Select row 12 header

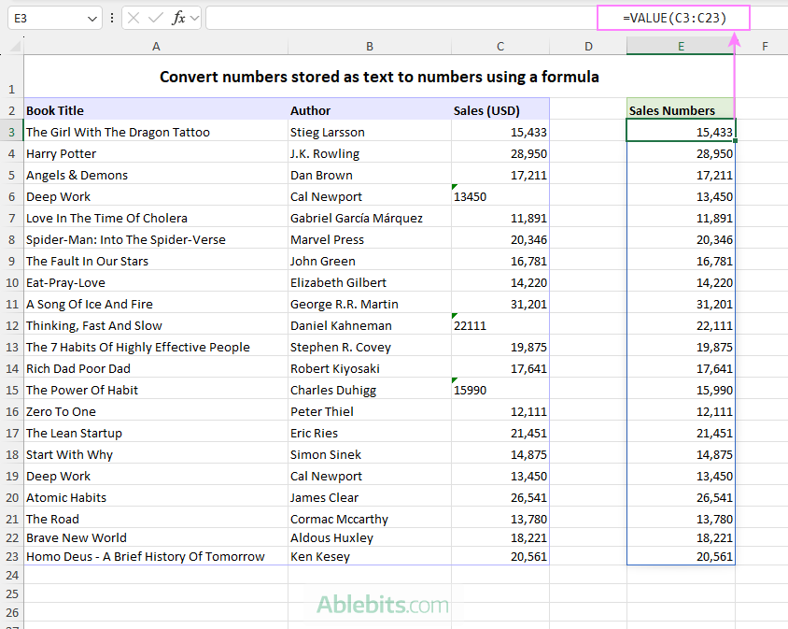click(11, 325)
